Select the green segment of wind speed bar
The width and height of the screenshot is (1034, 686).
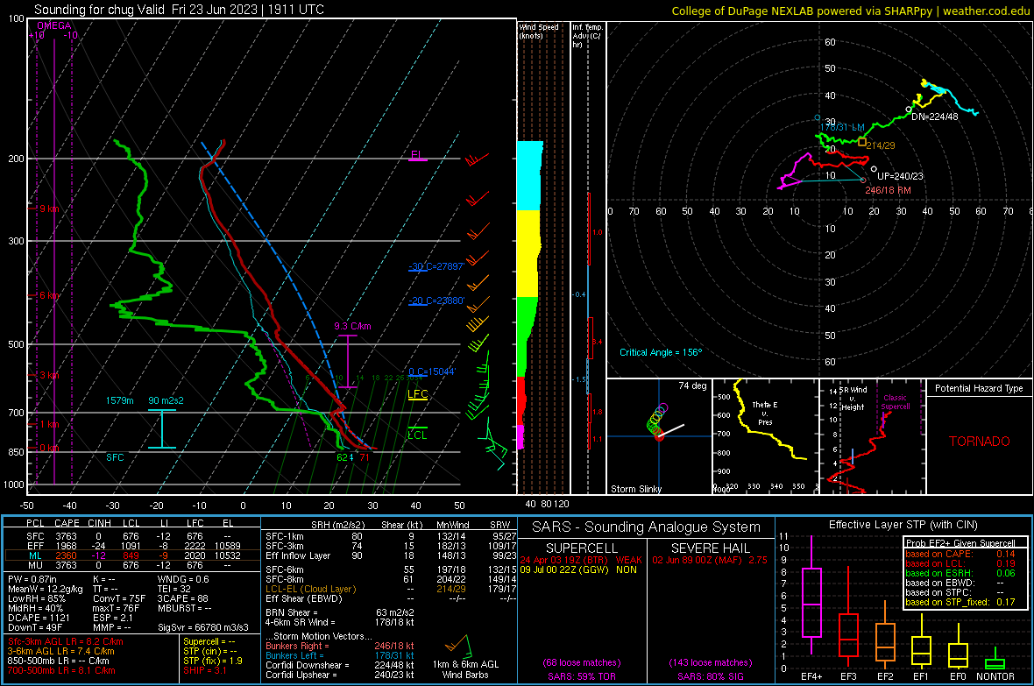pos(527,336)
